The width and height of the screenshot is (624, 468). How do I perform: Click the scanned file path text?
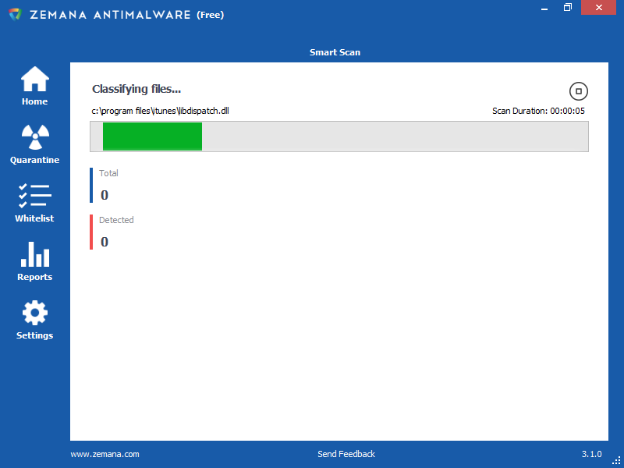160,111
